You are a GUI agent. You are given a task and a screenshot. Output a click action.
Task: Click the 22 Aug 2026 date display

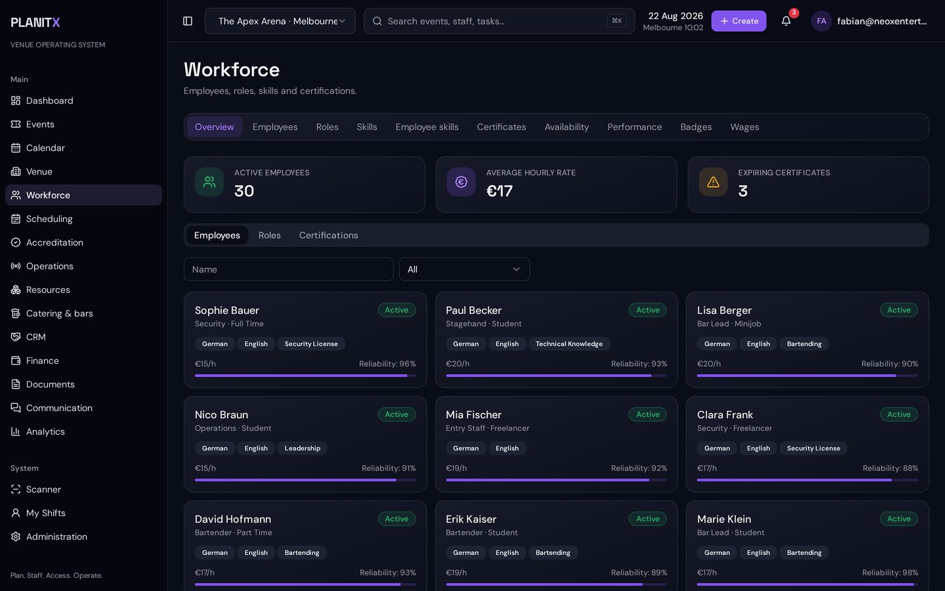675,16
